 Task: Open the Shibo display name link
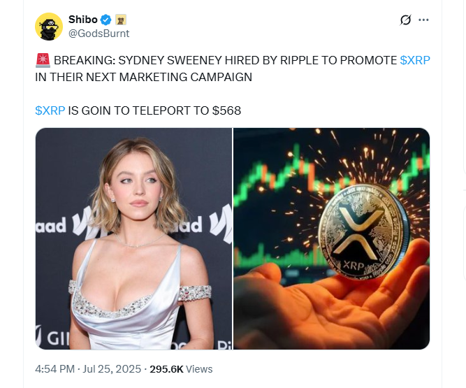(x=83, y=19)
